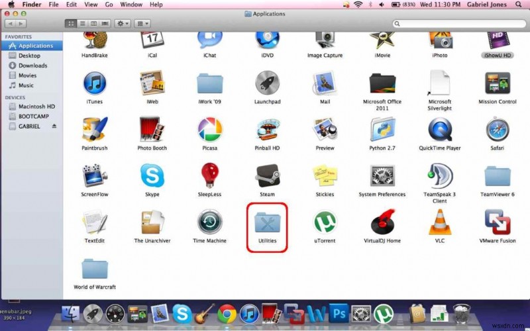Open VirtualDJ Home
530x331 pixels.
click(x=382, y=222)
